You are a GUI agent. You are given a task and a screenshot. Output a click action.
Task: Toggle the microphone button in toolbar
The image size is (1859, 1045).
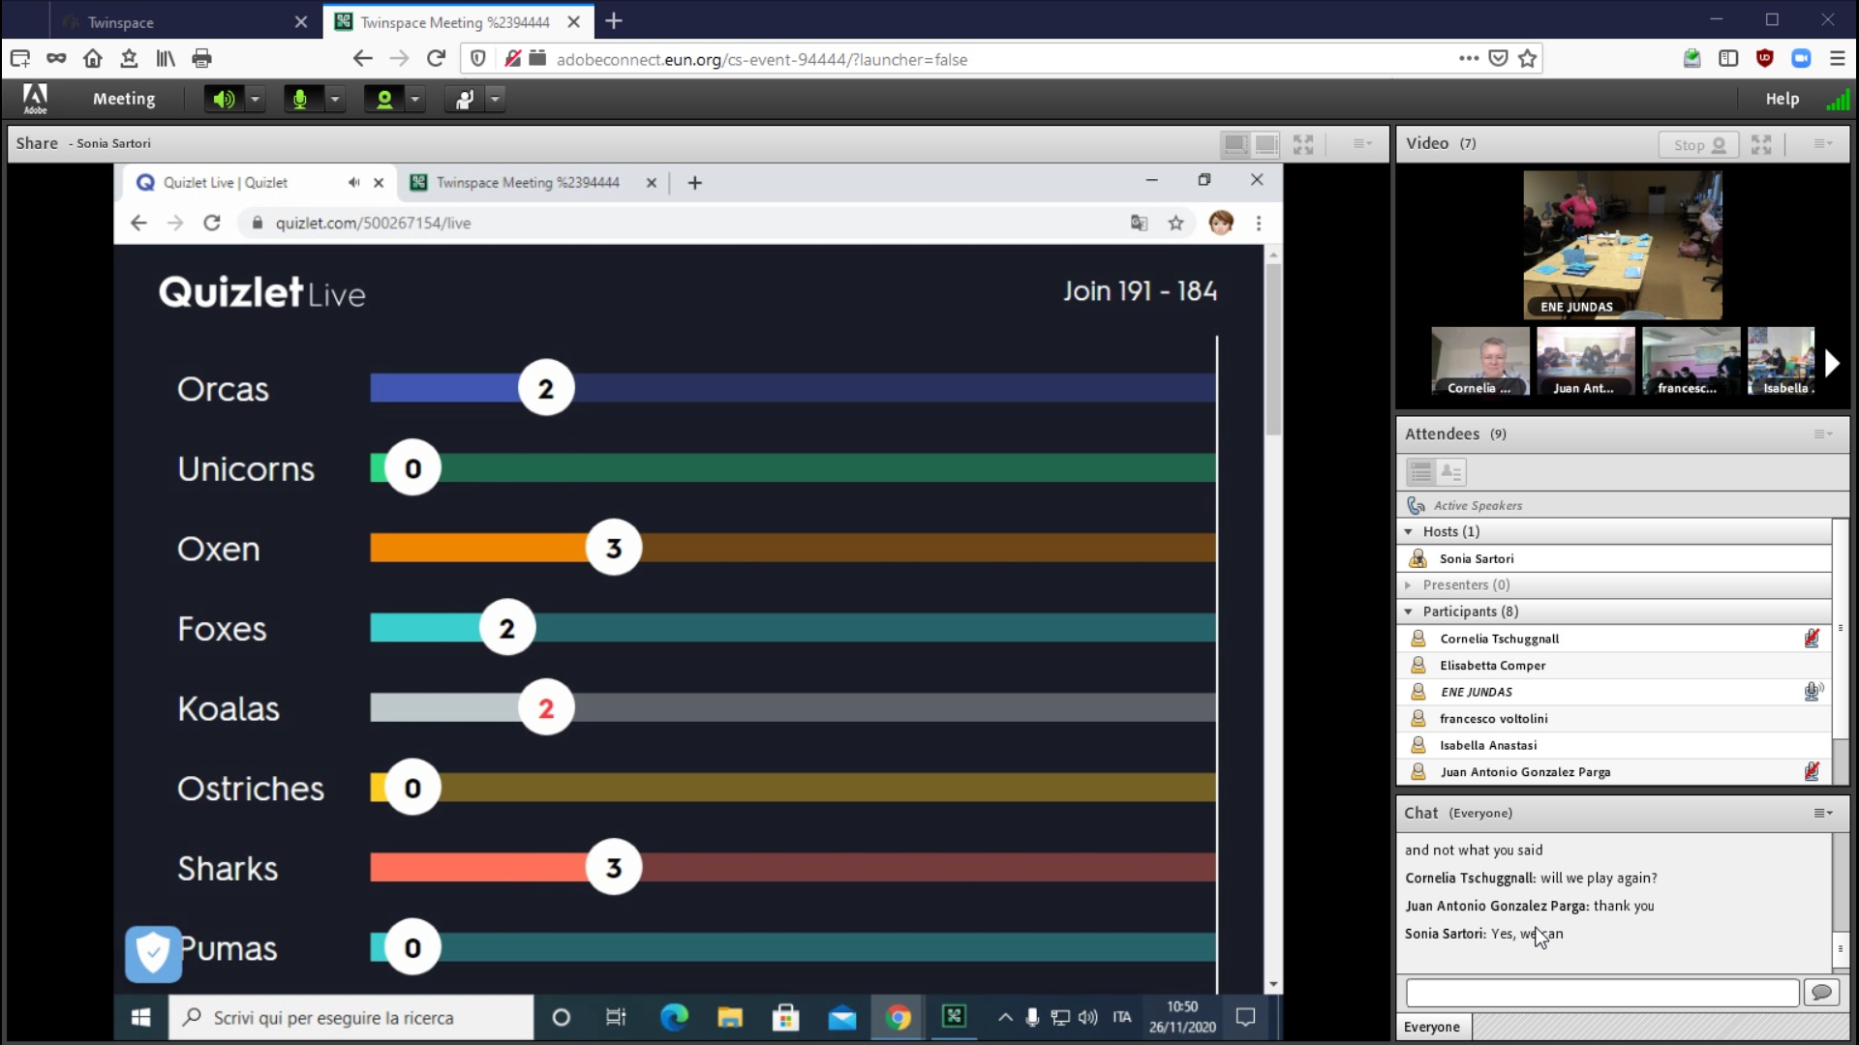pyautogui.click(x=300, y=99)
